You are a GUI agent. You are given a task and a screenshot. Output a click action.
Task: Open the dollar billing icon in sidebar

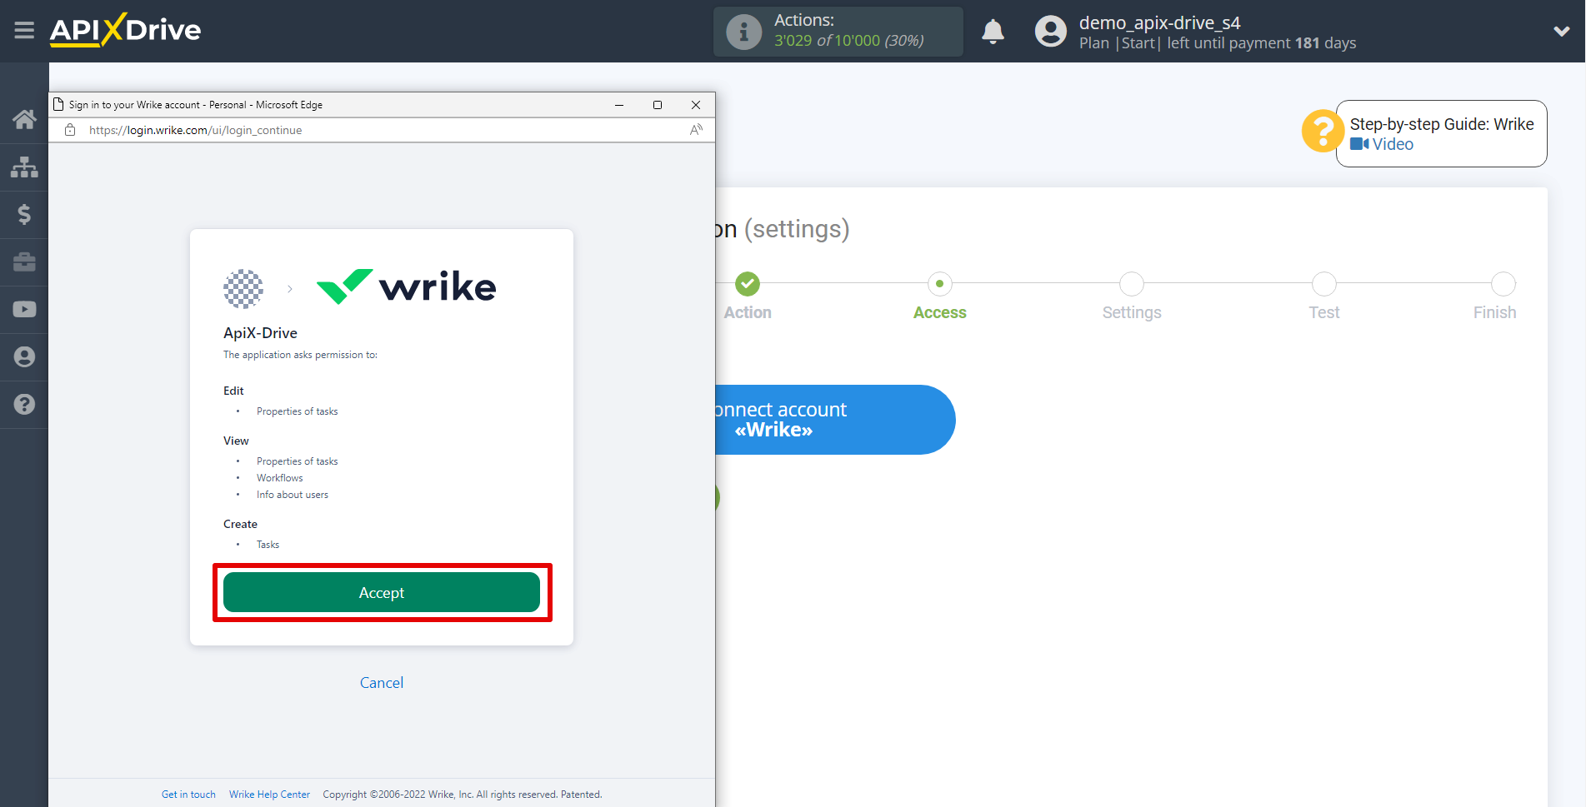(24, 214)
